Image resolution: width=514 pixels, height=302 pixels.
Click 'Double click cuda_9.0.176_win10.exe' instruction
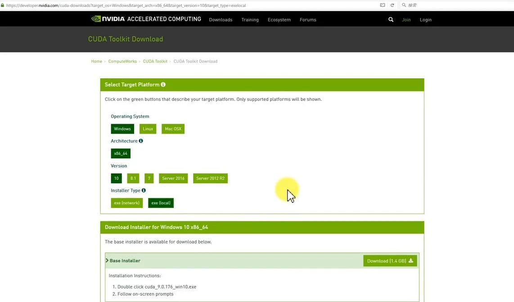[x=157, y=287]
